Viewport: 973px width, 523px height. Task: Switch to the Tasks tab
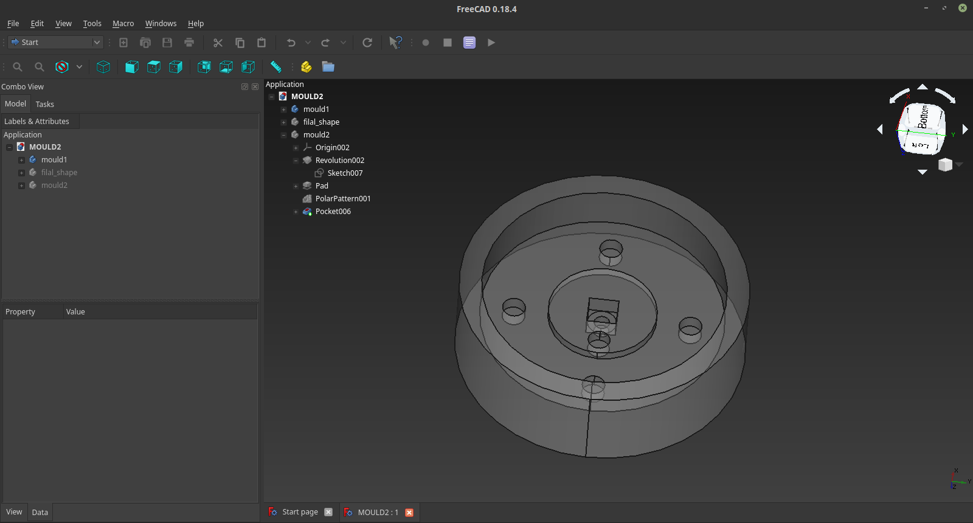coord(44,104)
